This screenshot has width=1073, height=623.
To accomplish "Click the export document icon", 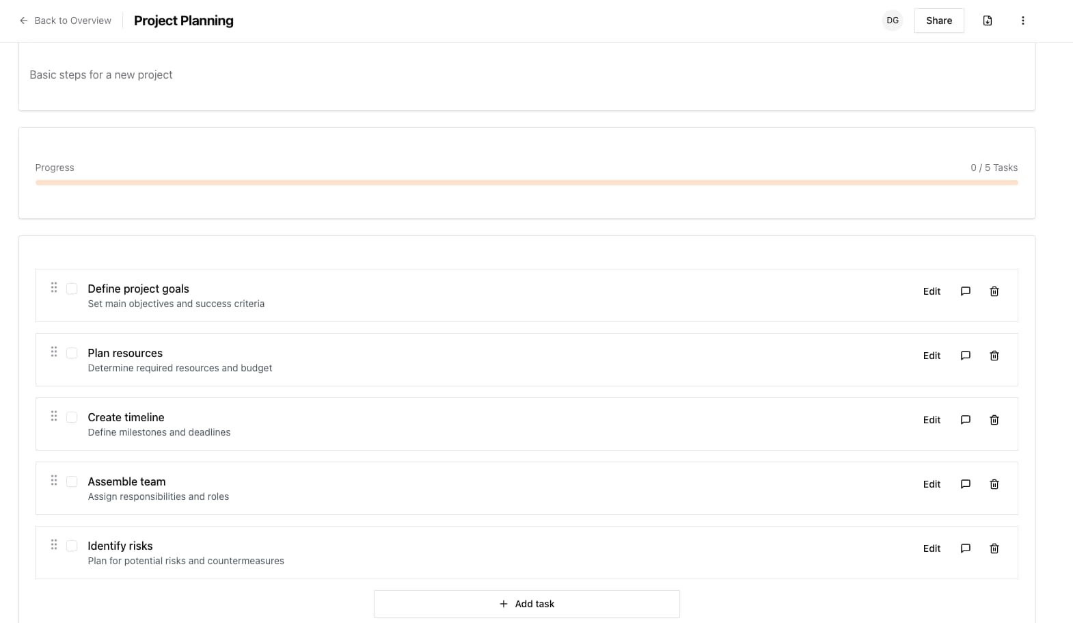I will pyautogui.click(x=988, y=21).
